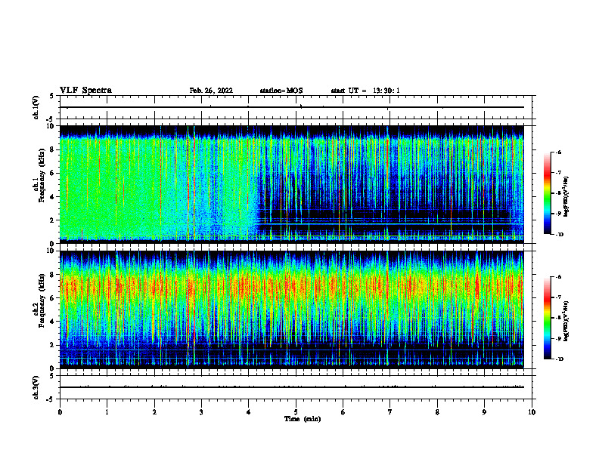Click the ch.1 voltage waveform trace
The width and height of the screenshot is (599, 462).
[291, 107]
